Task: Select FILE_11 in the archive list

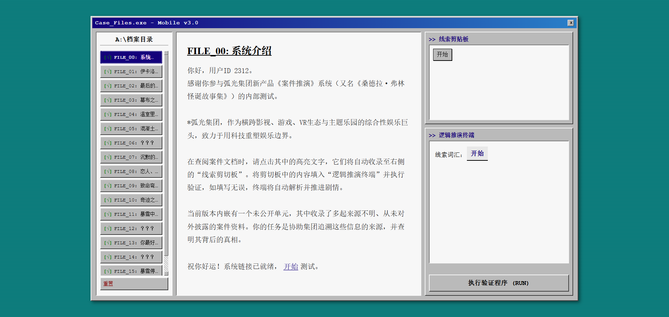Action: click(x=131, y=214)
